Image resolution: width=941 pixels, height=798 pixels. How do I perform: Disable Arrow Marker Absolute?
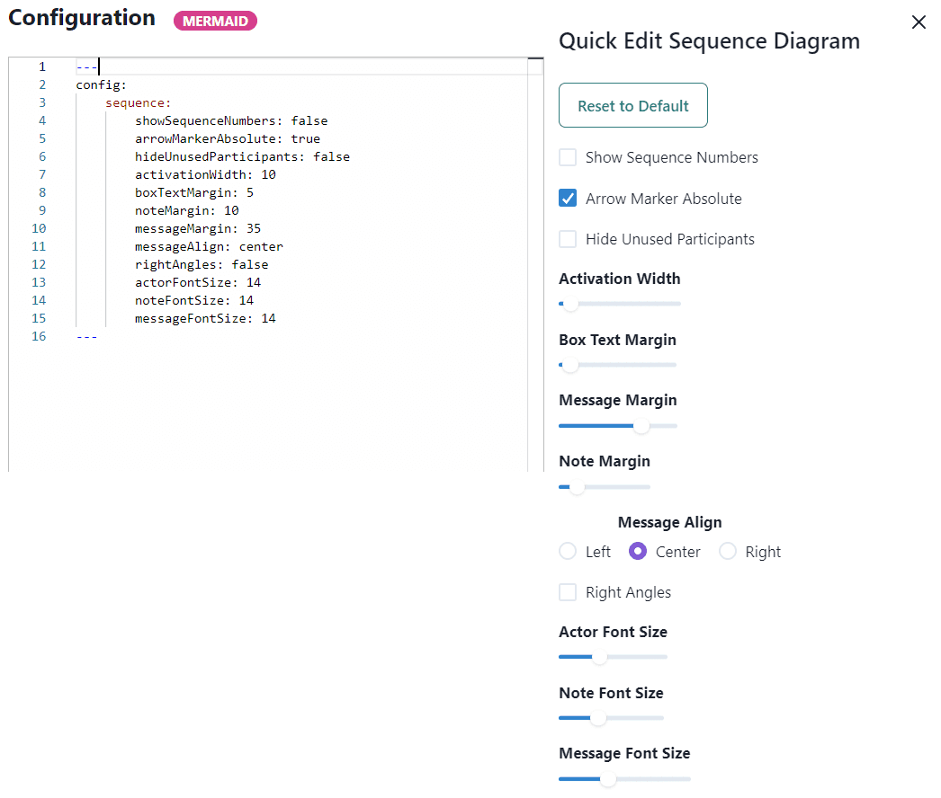pos(567,199)
